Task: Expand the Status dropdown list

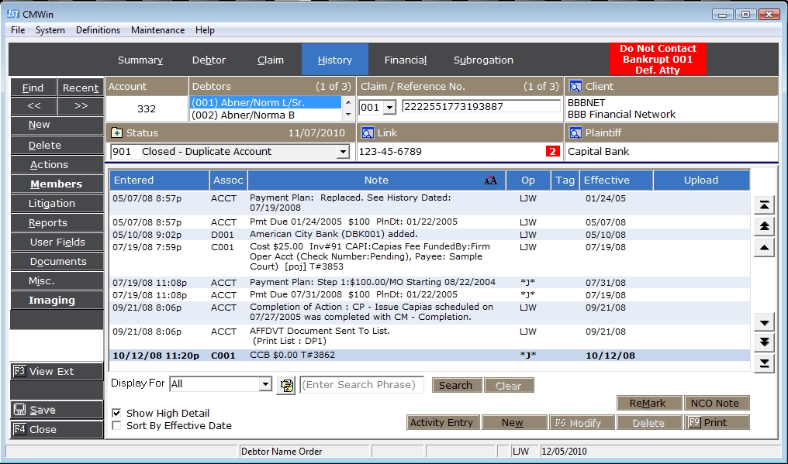Action: (x=343, y=153)
